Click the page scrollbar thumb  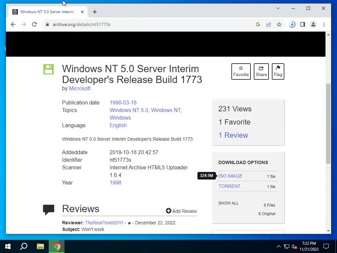(x=328, y=124)
